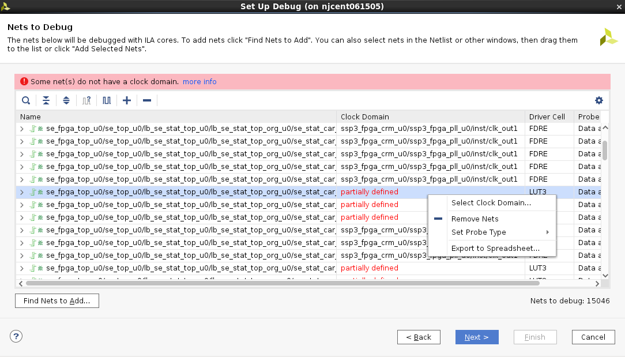Choose Export to Spreadsheet... menu entry
This screenshot has width=625, height=357.
tap(495, 248)
